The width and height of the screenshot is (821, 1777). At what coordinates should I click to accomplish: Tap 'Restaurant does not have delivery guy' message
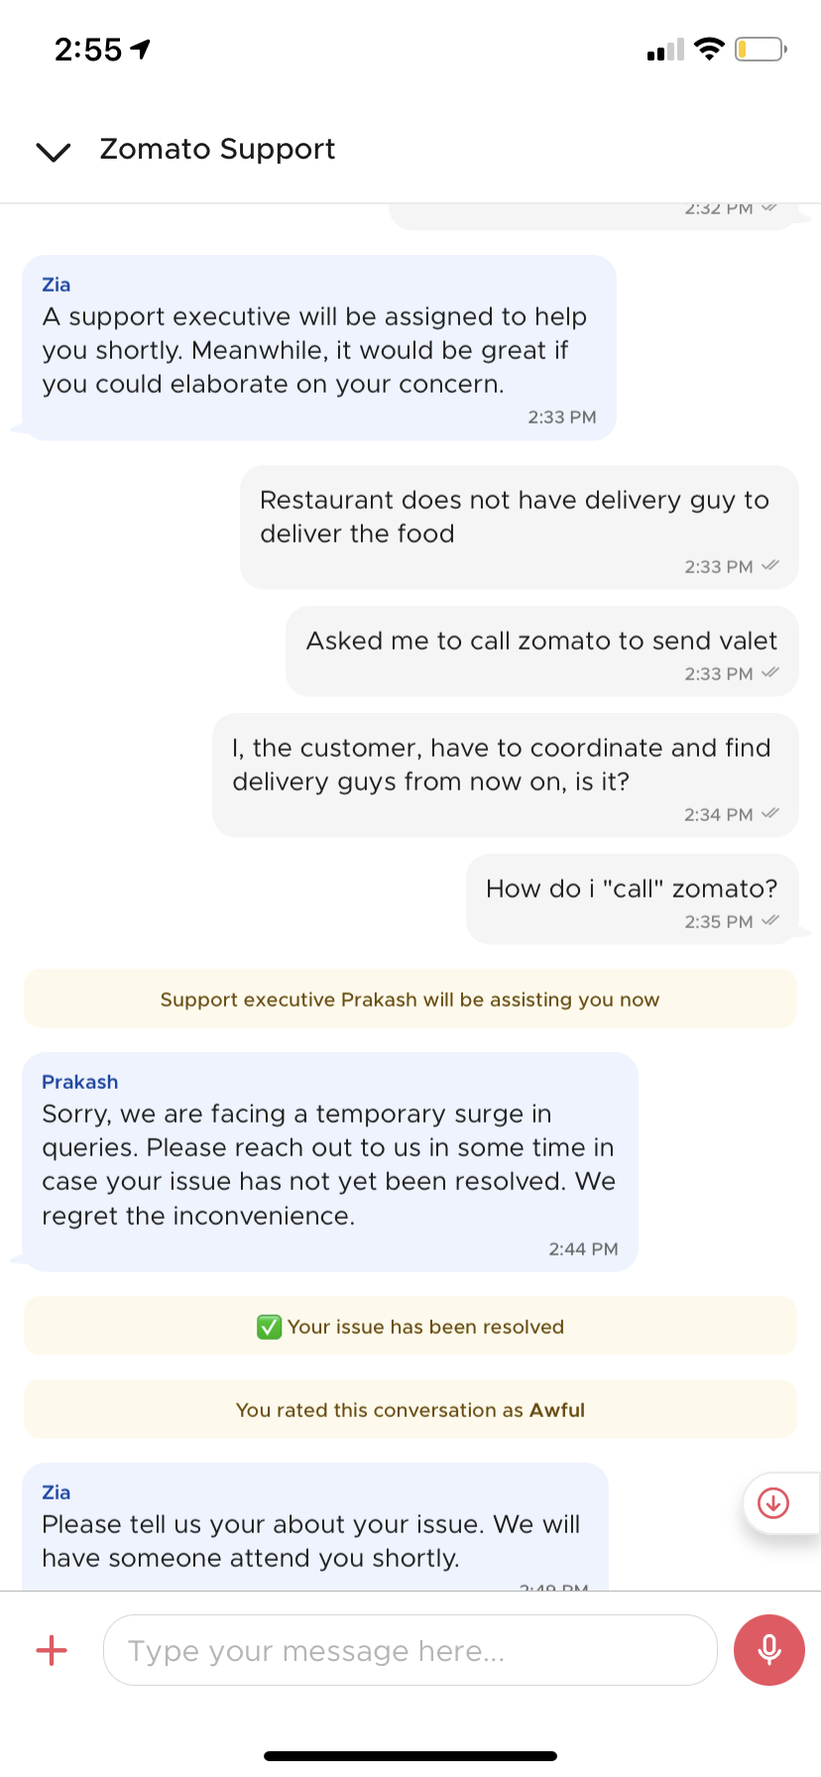(x=519, y=527)
